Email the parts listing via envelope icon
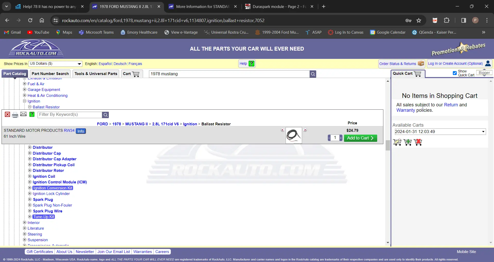 click(x=23, y=114)
